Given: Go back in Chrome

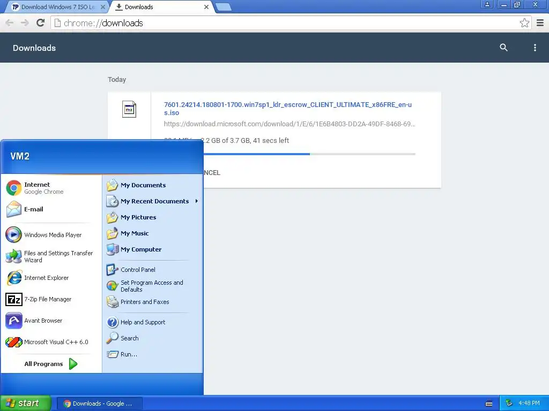Looking at the screenshot, I should pyautogui.click(x=10, y=23).
